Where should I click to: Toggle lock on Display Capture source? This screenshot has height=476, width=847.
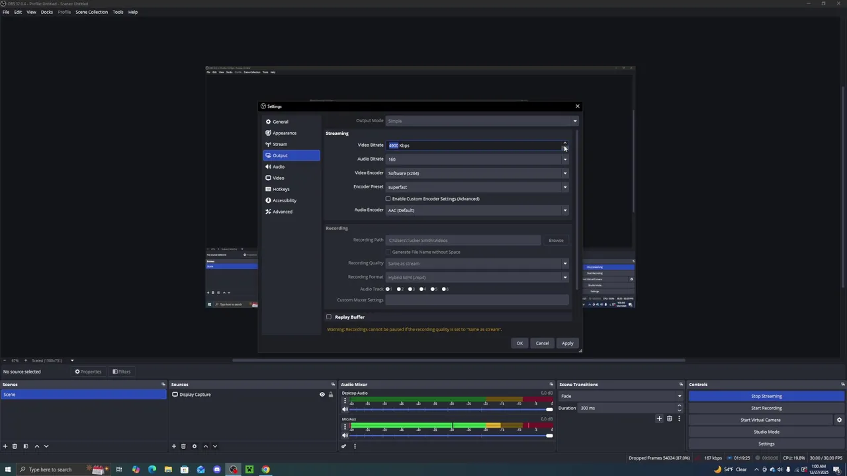[331, 395]
